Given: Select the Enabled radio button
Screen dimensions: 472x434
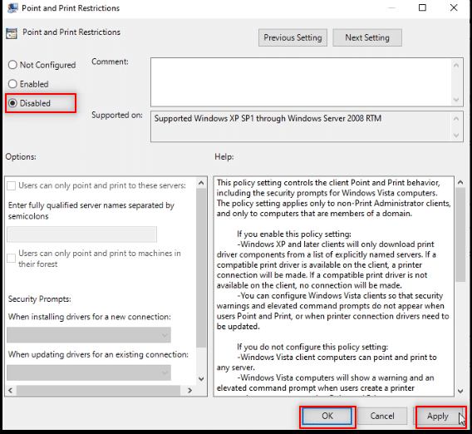Looking at the screenshot, I should pyautogui.click(x=12, y=84).
